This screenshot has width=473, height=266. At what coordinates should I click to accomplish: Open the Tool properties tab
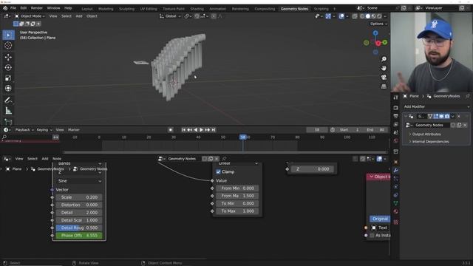pos(396,98)
